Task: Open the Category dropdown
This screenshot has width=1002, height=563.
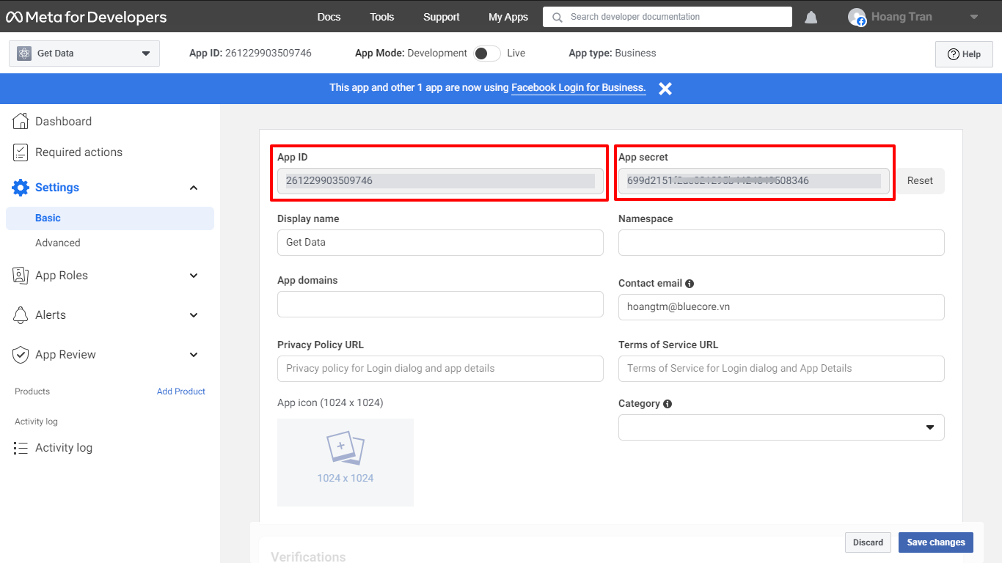Action: [x=781, y=427]
